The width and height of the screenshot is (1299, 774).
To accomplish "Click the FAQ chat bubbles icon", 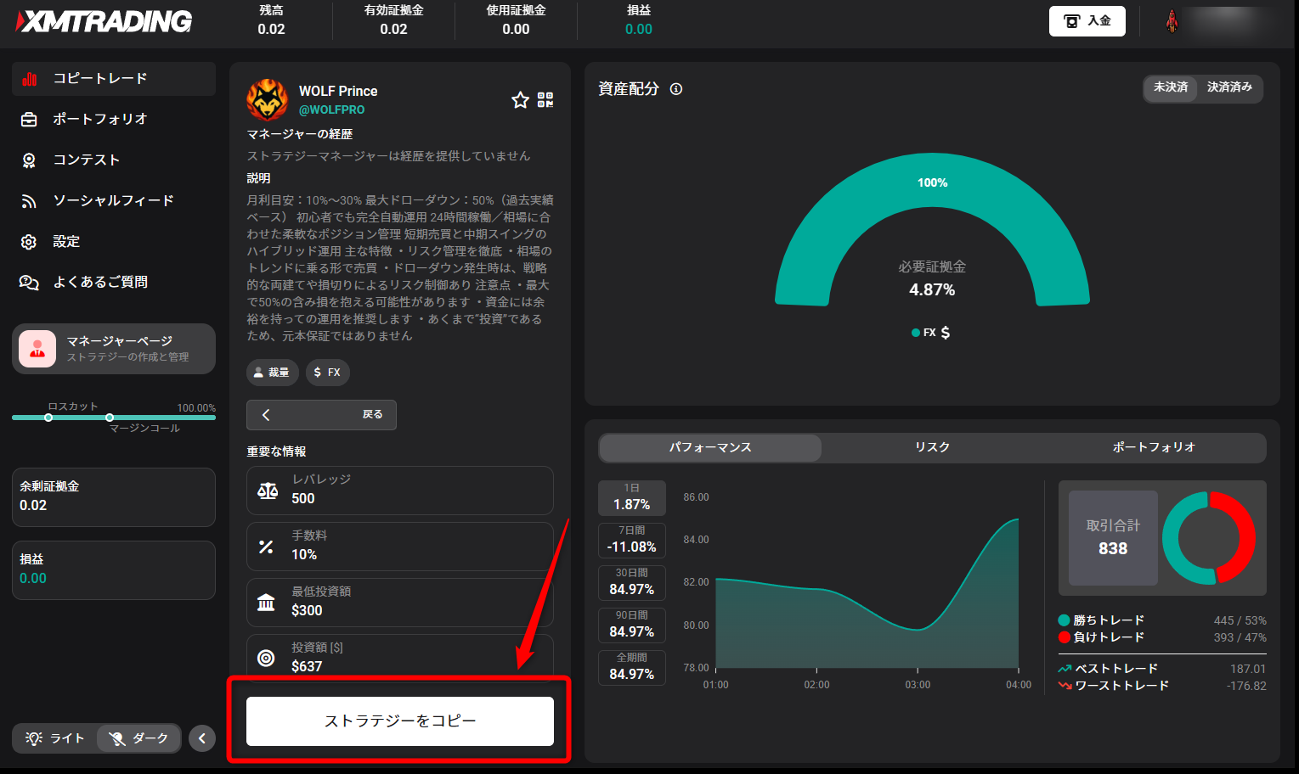I will (29, 283).
